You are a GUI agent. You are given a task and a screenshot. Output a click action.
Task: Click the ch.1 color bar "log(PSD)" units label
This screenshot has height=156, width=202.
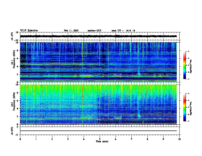(191, 67)
